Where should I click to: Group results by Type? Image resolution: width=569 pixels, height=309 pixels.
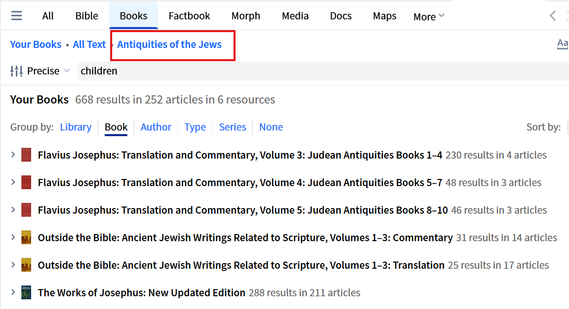(x=195, y=127)
